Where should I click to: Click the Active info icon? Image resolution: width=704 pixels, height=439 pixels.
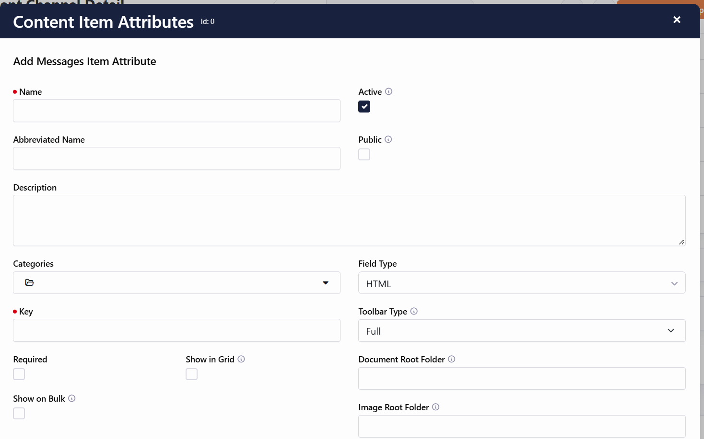(x=388, y=91)
